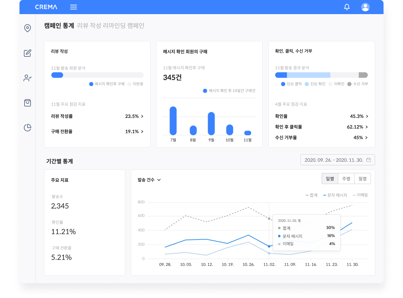The height and width of the screenshot is (298, 403).
Task: Switch chart to 월별 view
Action: (x=362, y=179)
